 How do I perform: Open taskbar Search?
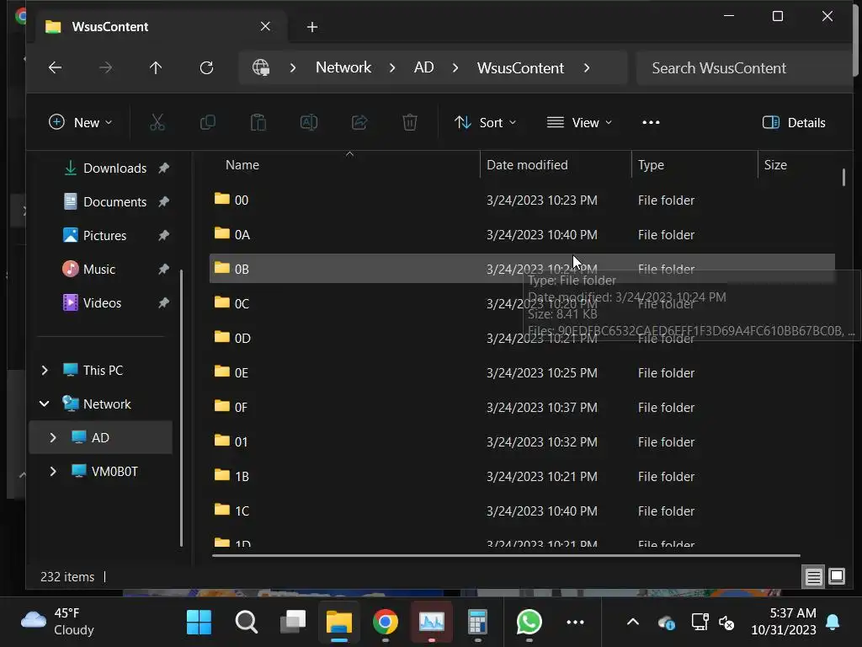[x=247, y=623]
